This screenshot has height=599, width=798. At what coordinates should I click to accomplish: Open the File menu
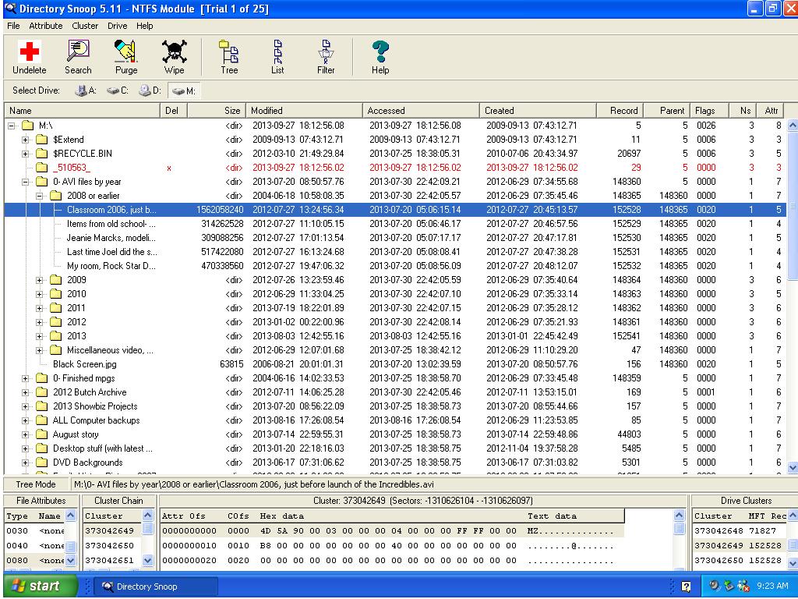[x=13, y=26]
